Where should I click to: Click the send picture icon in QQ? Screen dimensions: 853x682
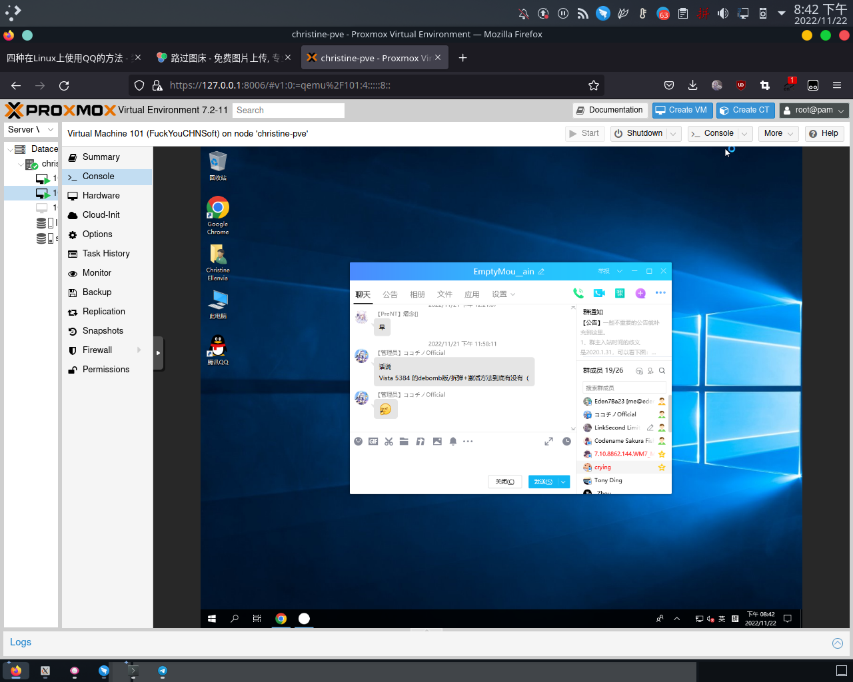(437, 442)
